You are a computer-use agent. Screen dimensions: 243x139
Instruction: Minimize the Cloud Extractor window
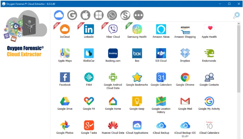pyautogui.click(x=220, y=4)
